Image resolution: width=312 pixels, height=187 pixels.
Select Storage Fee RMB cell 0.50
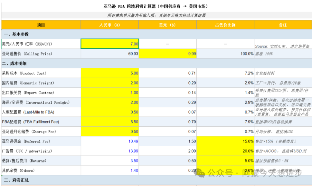[x=110, y=132]
